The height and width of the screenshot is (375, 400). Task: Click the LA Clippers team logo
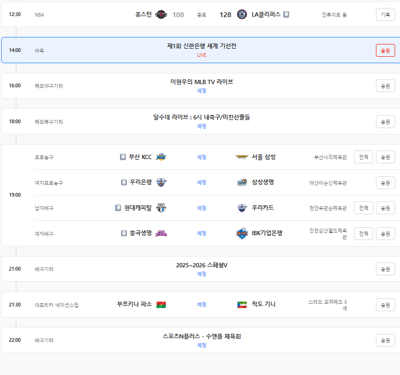point(242,14)
